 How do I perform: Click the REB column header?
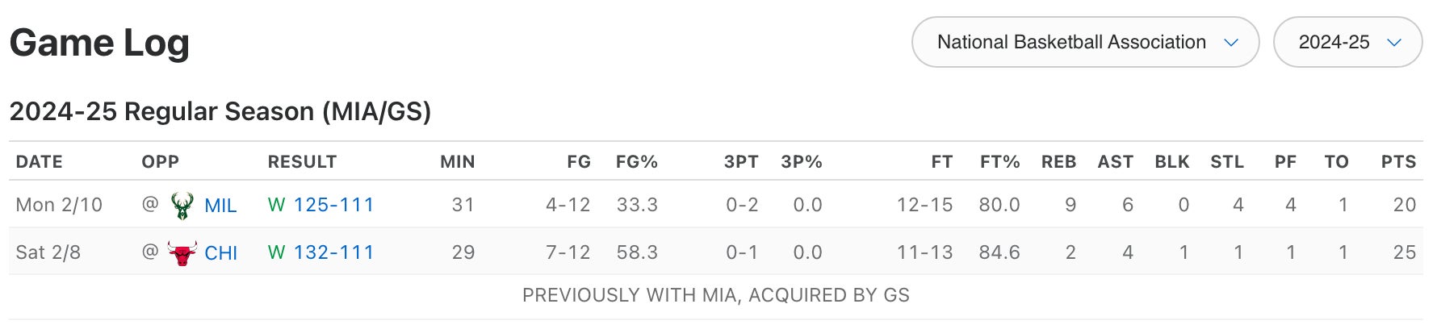[1058, 162]
